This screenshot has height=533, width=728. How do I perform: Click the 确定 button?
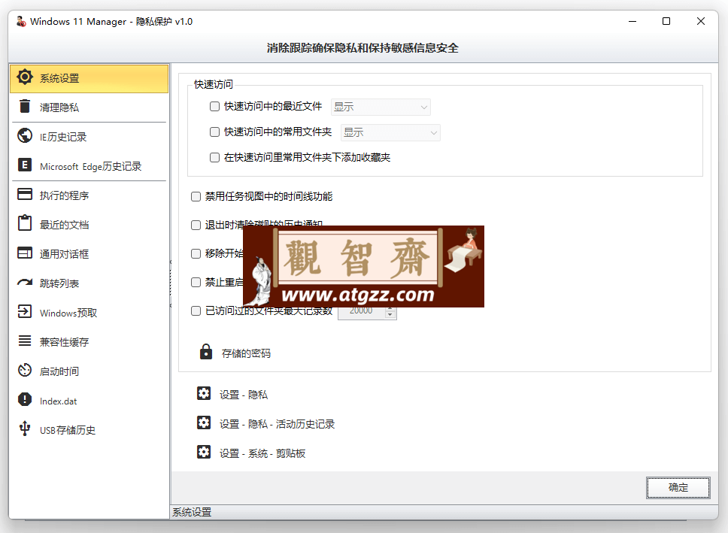pos(678,487)
